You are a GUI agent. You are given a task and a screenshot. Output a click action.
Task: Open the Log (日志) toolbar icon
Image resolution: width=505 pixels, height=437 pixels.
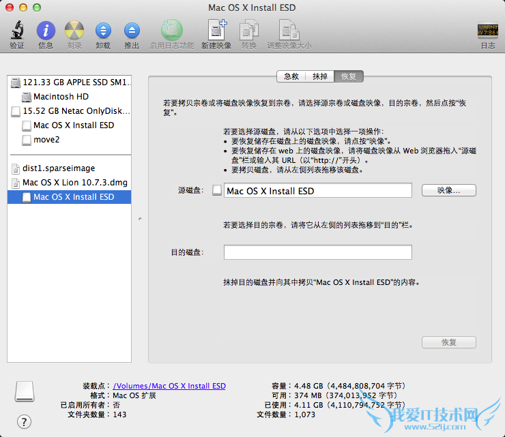488,30
